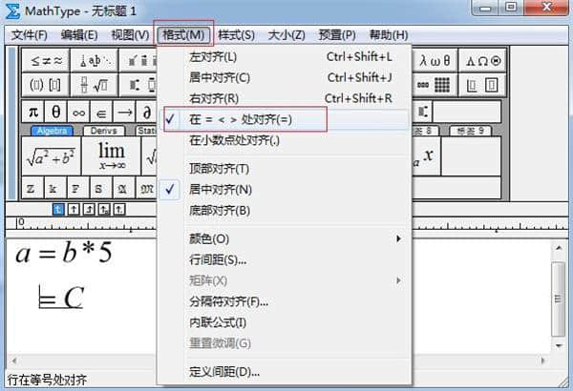
Task: Click the horizontal scroll right arrow
Action: click(x=542, y=360)
